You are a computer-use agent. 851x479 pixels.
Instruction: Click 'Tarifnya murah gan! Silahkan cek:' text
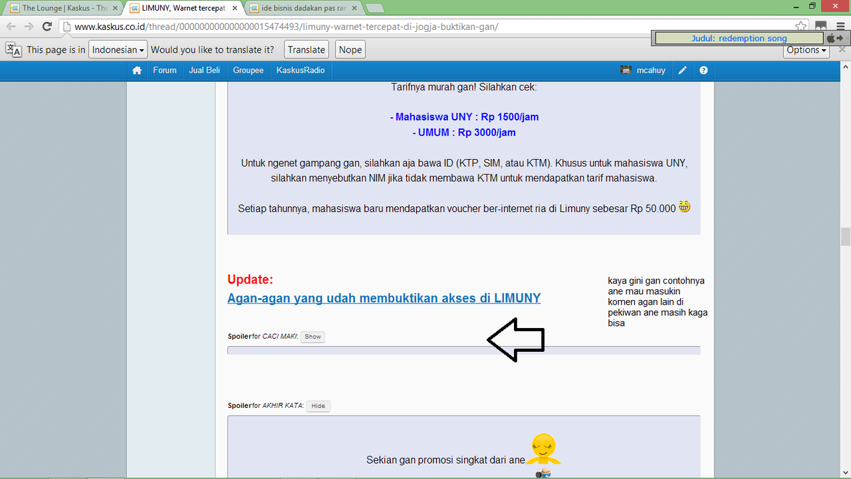[x=464, y=87]
